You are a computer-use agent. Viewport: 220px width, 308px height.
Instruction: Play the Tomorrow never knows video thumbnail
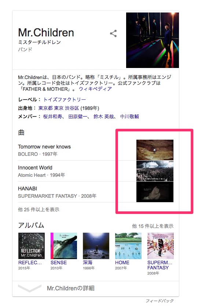click(x=155, y=150)
